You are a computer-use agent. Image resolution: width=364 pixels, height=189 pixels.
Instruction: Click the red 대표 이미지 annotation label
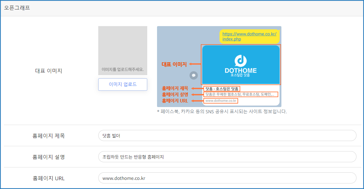[x=174, y=64]
